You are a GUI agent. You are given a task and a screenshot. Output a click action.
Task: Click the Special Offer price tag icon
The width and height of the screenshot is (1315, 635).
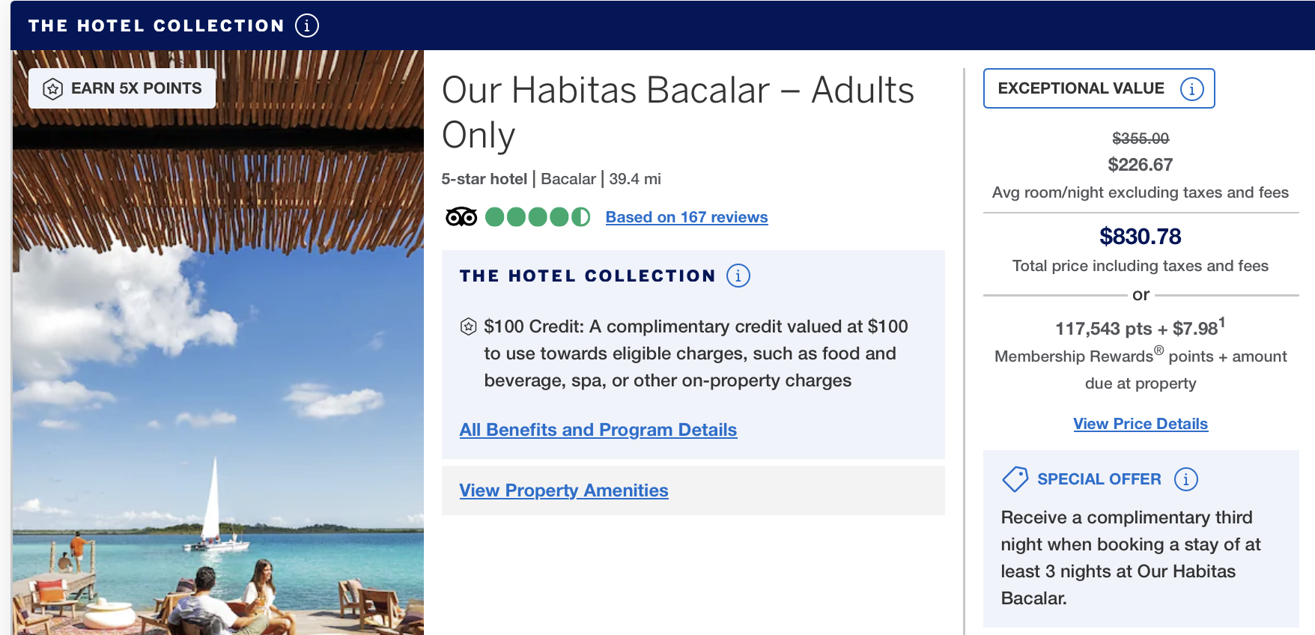pos(1015,479)
